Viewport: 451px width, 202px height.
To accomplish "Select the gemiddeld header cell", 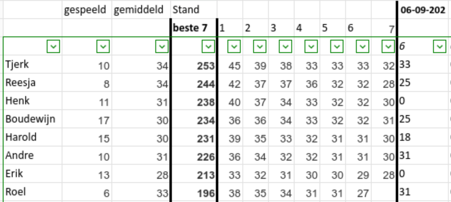I will (141, 10).
